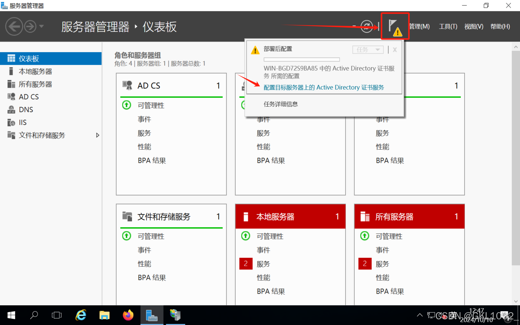
Task: Open BPA 结果 in the 文件和存储服务 tile
Action: (152, 277)
